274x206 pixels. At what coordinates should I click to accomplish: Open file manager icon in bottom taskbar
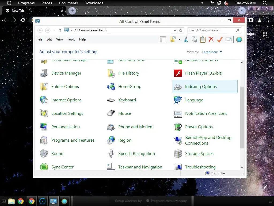click(11, 201)
